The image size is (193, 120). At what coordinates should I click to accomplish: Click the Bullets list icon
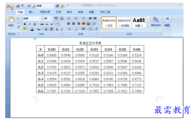click(69, 18)
